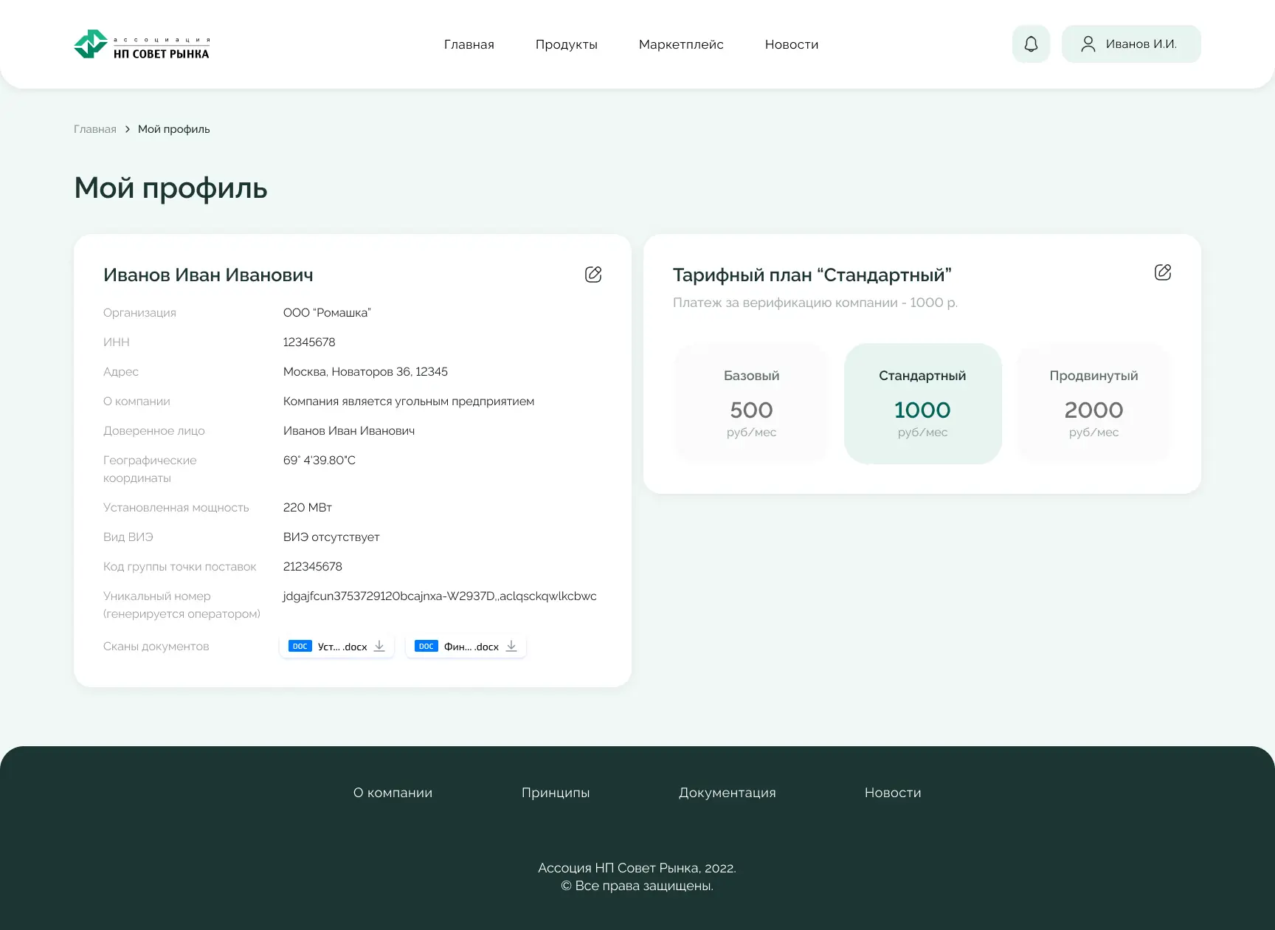Download the Уст... .docx file arrow
Screen dimensions: 1275x930
379,647
